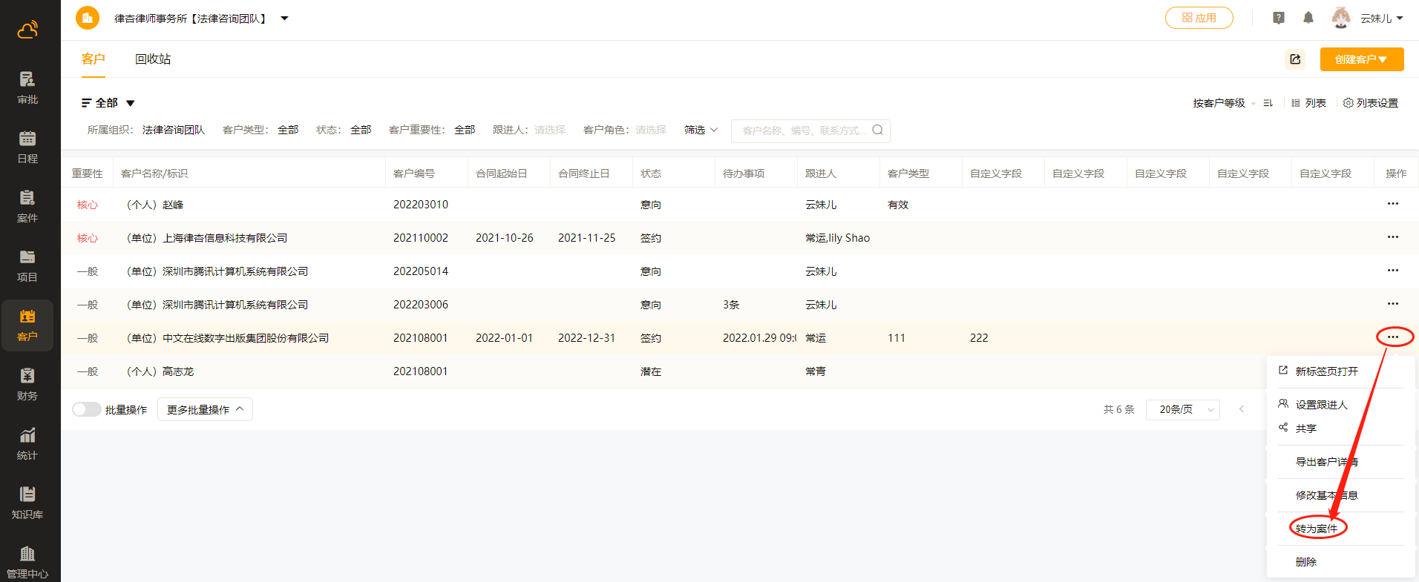The width and height of the screenshot is (1419, 582).
Task: Open the 财务 finance sidebar icon
Action: [27, 384]
